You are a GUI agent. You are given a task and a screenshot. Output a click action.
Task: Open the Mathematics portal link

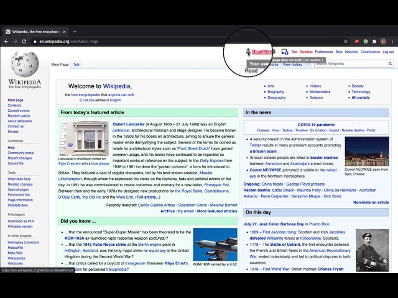[x=320, y=92]
